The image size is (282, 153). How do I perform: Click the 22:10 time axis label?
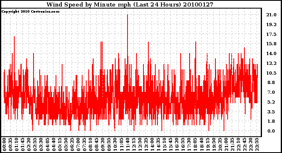[x=238, y=145]
